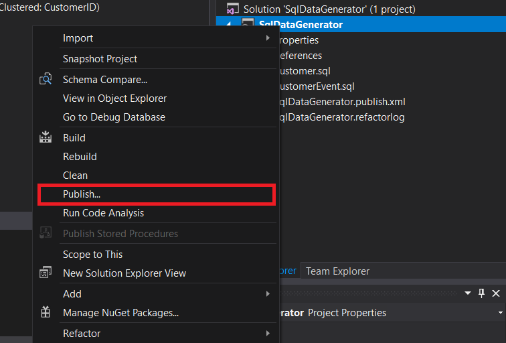Pin the Properties panel
The width and height of the screenshot is (506, 343).
click(481, 293)
